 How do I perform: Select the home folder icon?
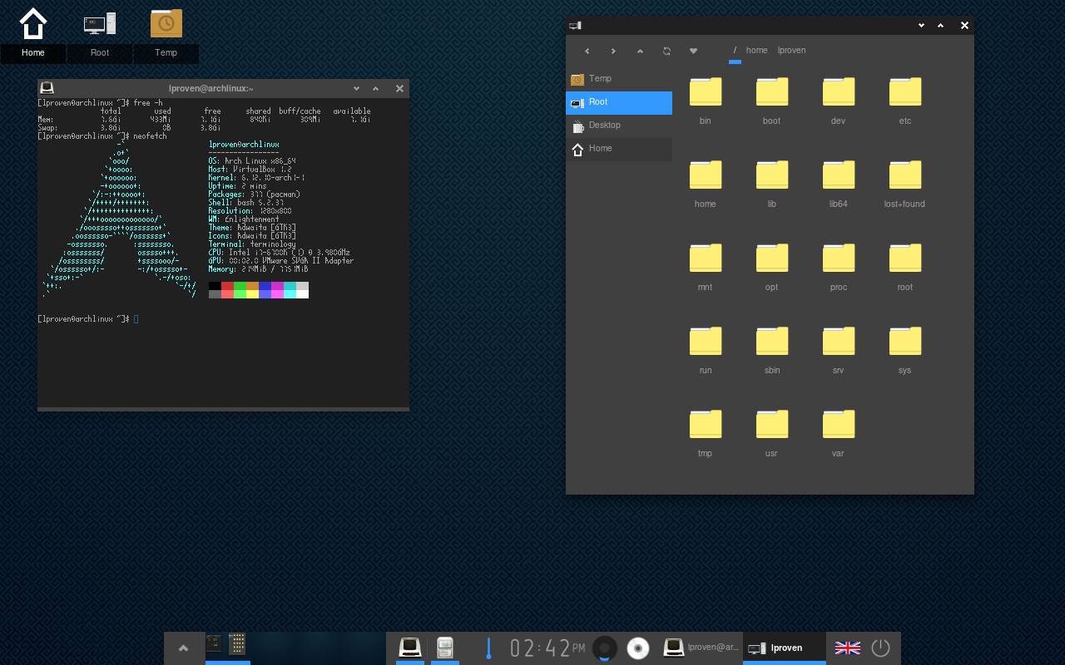pyautogui.click(x=706, y=183)
